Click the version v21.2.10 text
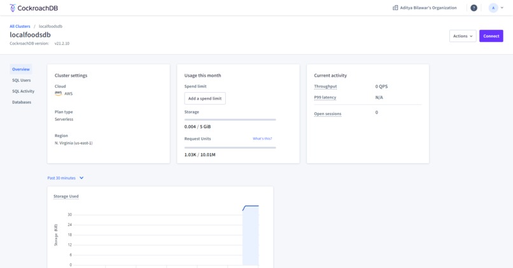 [62, 43]
